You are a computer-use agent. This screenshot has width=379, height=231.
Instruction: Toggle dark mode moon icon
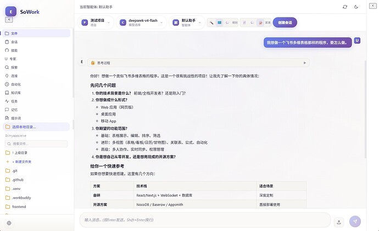tap(356, 7)
